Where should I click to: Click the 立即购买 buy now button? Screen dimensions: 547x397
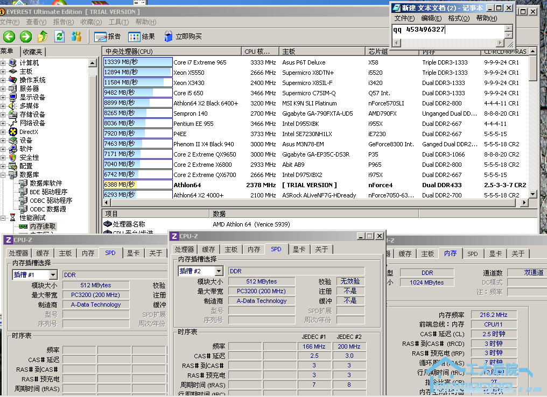[x=183, y=37]
